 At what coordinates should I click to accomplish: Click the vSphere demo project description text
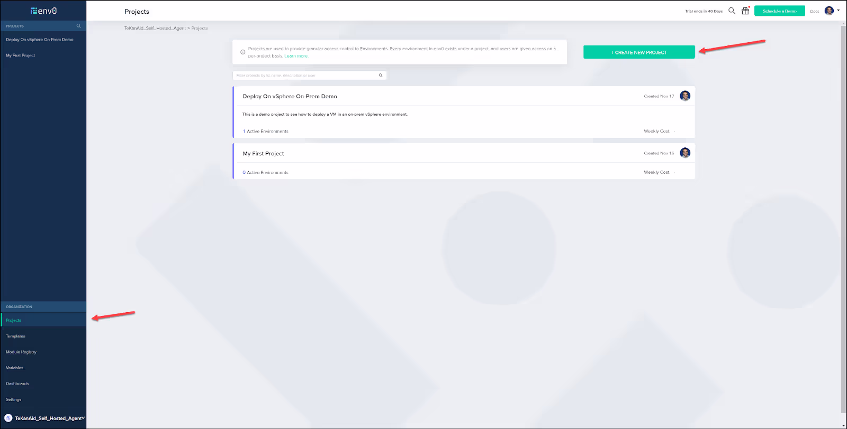point(325,114)
